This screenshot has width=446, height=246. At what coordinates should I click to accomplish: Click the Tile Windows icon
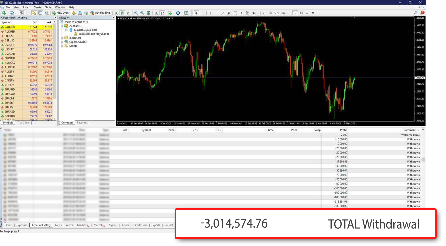(148, 13)
